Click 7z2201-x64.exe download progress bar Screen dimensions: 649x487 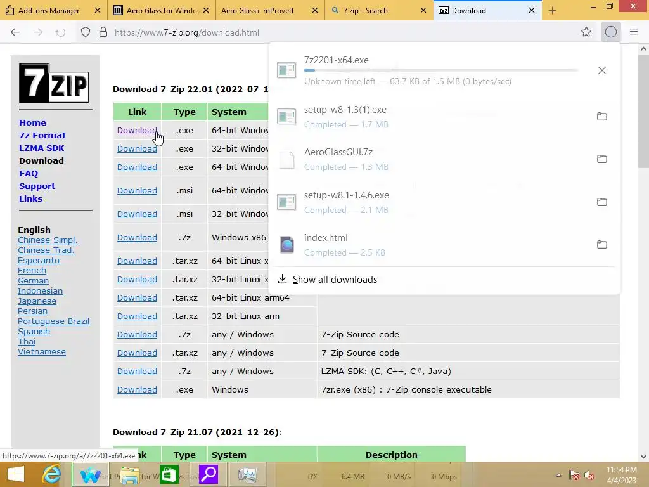(x=441, y=71)
